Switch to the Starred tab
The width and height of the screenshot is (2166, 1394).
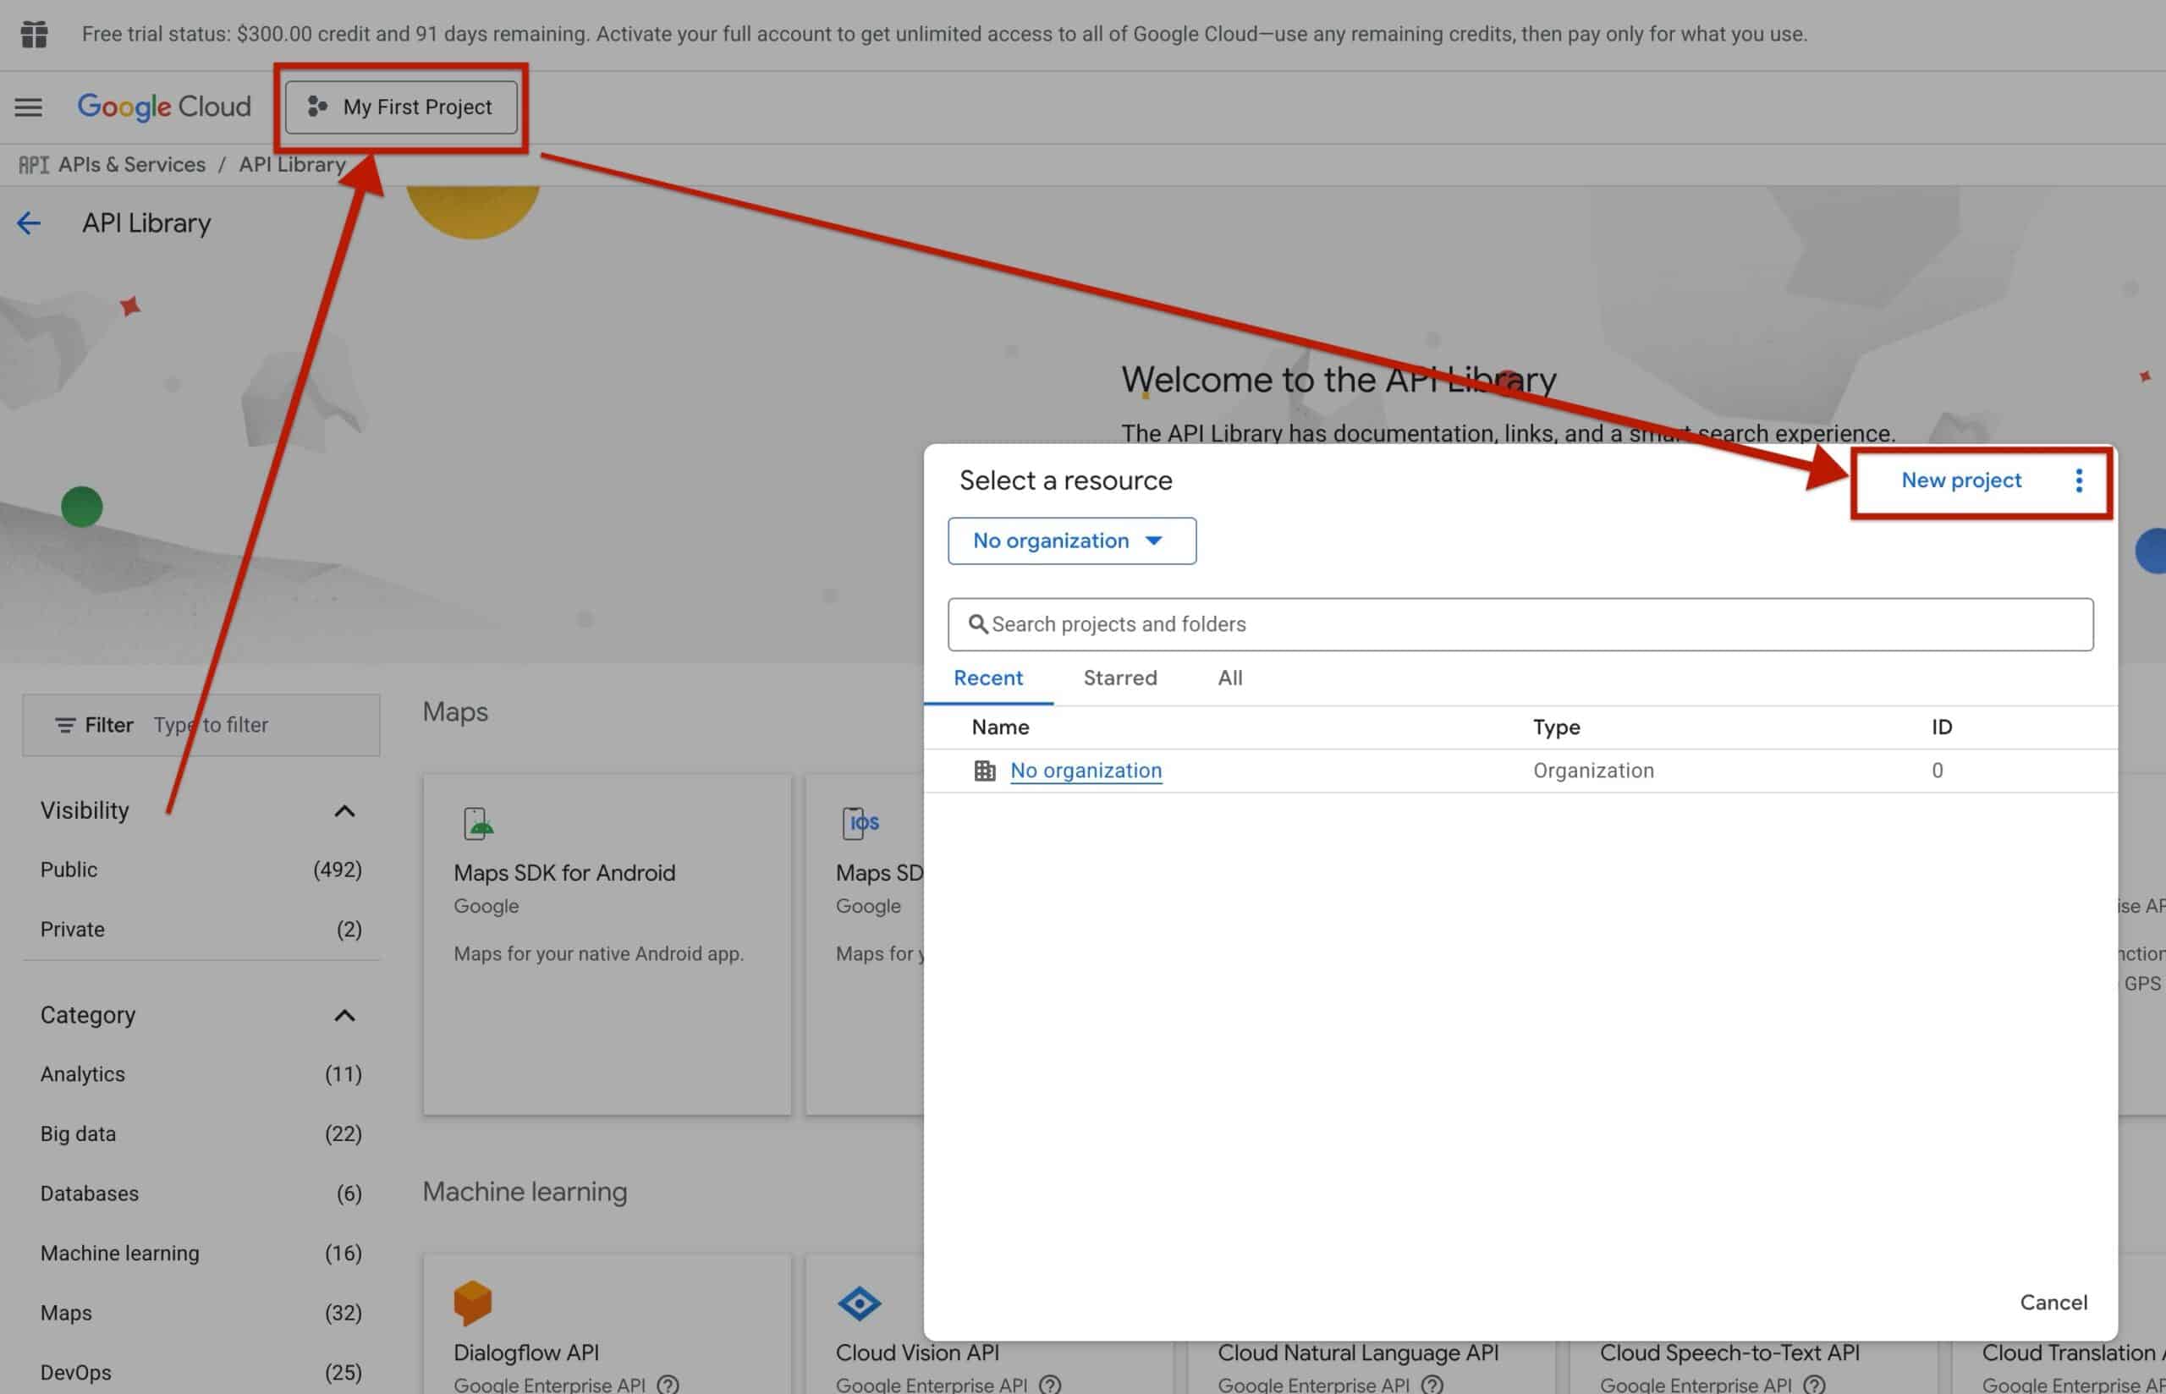1119,678
